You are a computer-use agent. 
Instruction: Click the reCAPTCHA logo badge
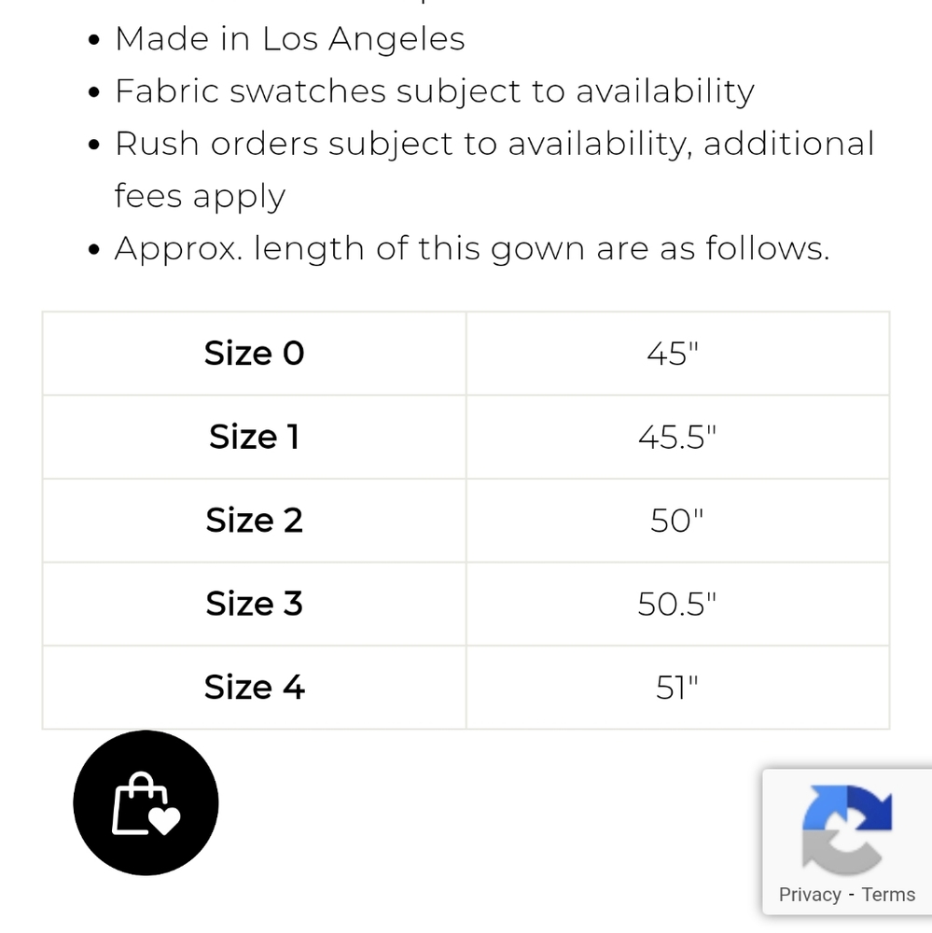tap(846, 829)
